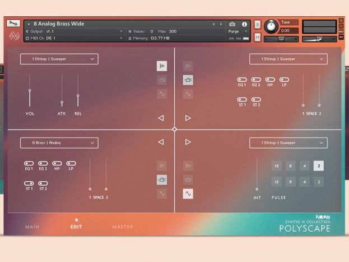Click the Tune knob

pyautogui.click(x=271, y=26)
